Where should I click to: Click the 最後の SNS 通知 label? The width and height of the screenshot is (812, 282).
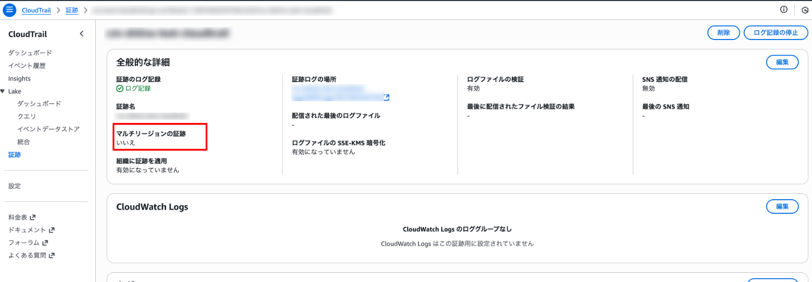665,107
